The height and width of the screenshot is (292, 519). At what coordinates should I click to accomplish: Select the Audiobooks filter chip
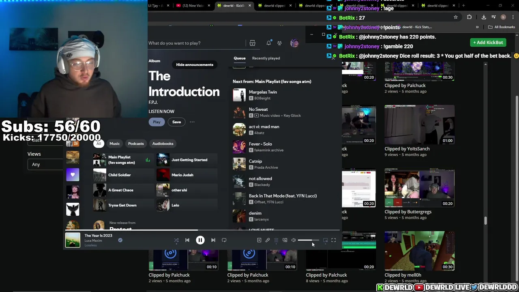coord(163,144)
